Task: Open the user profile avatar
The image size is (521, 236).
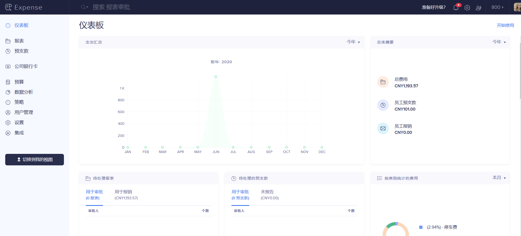Action: click(517, 7)
